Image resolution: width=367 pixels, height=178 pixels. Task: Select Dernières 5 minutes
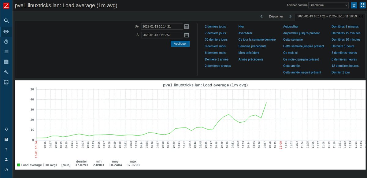[345, 27]
